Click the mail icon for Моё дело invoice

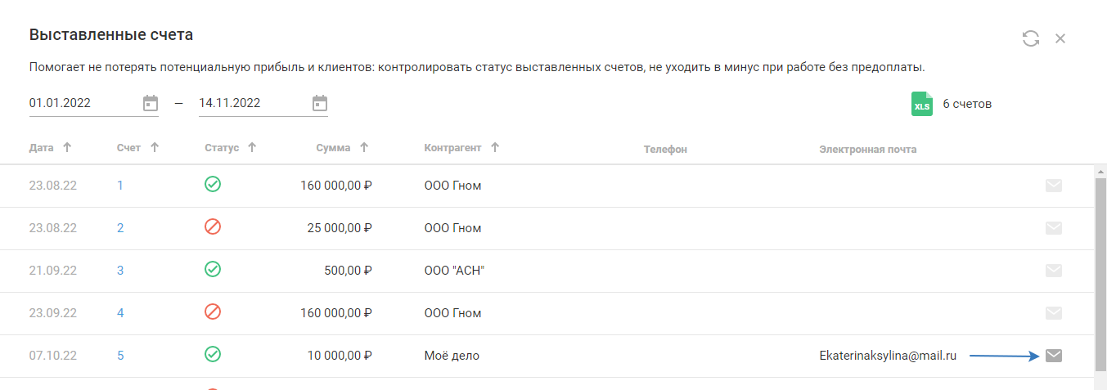pos(1054,356)
